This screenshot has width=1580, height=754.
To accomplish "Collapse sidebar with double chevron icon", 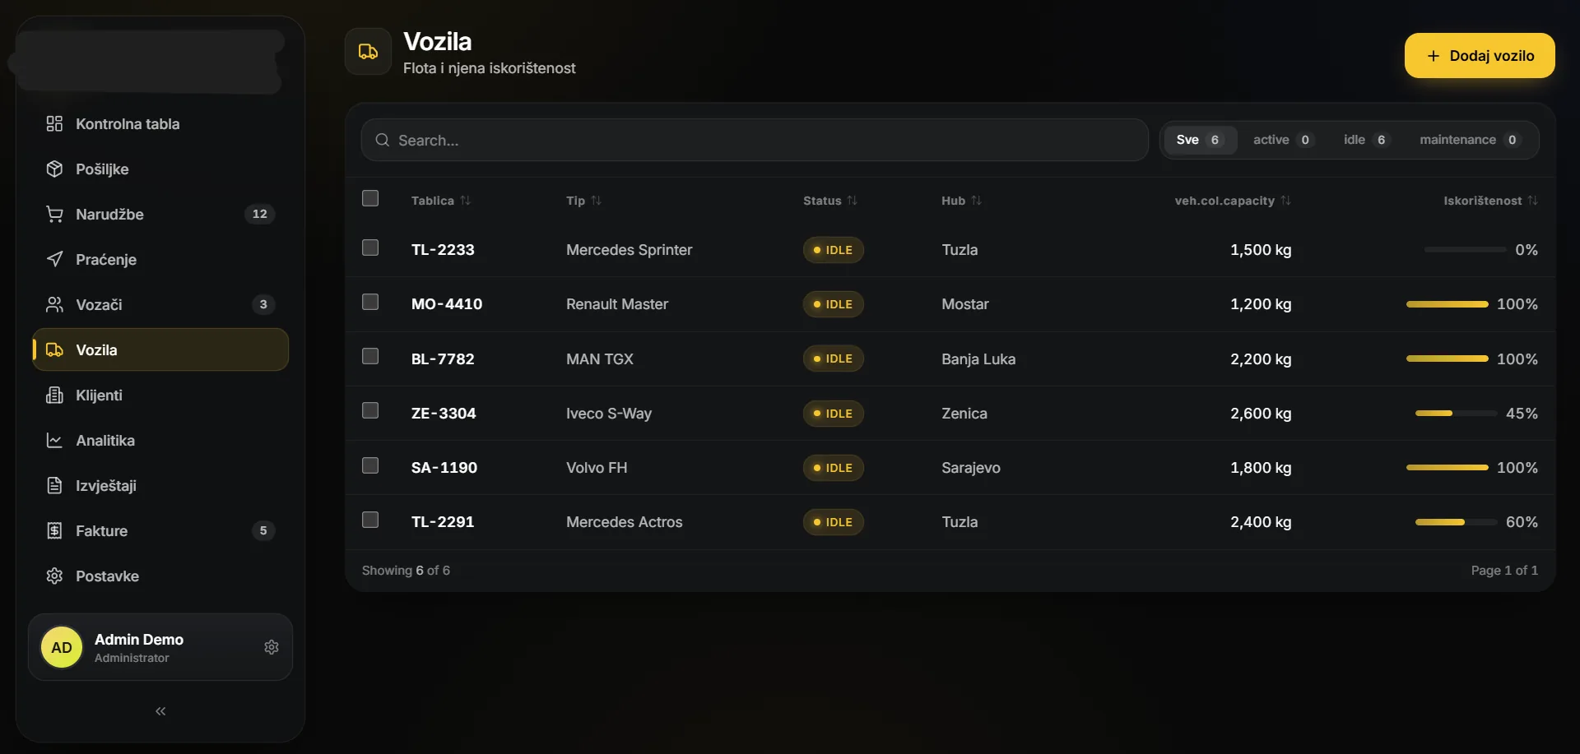I will 160,711.
